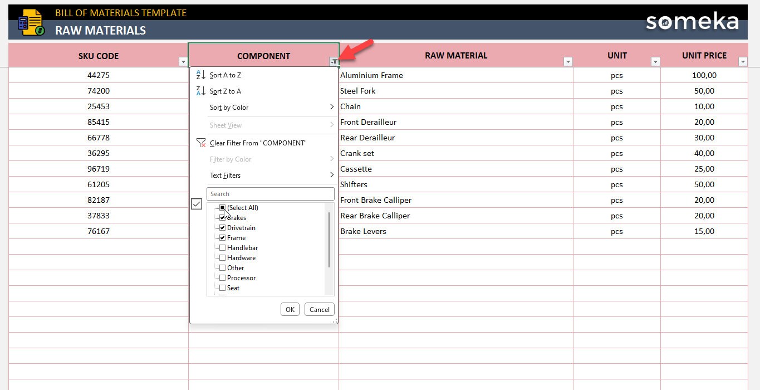
Task: Click the Clear Filter funnel icon
Action: coord(201,143)
